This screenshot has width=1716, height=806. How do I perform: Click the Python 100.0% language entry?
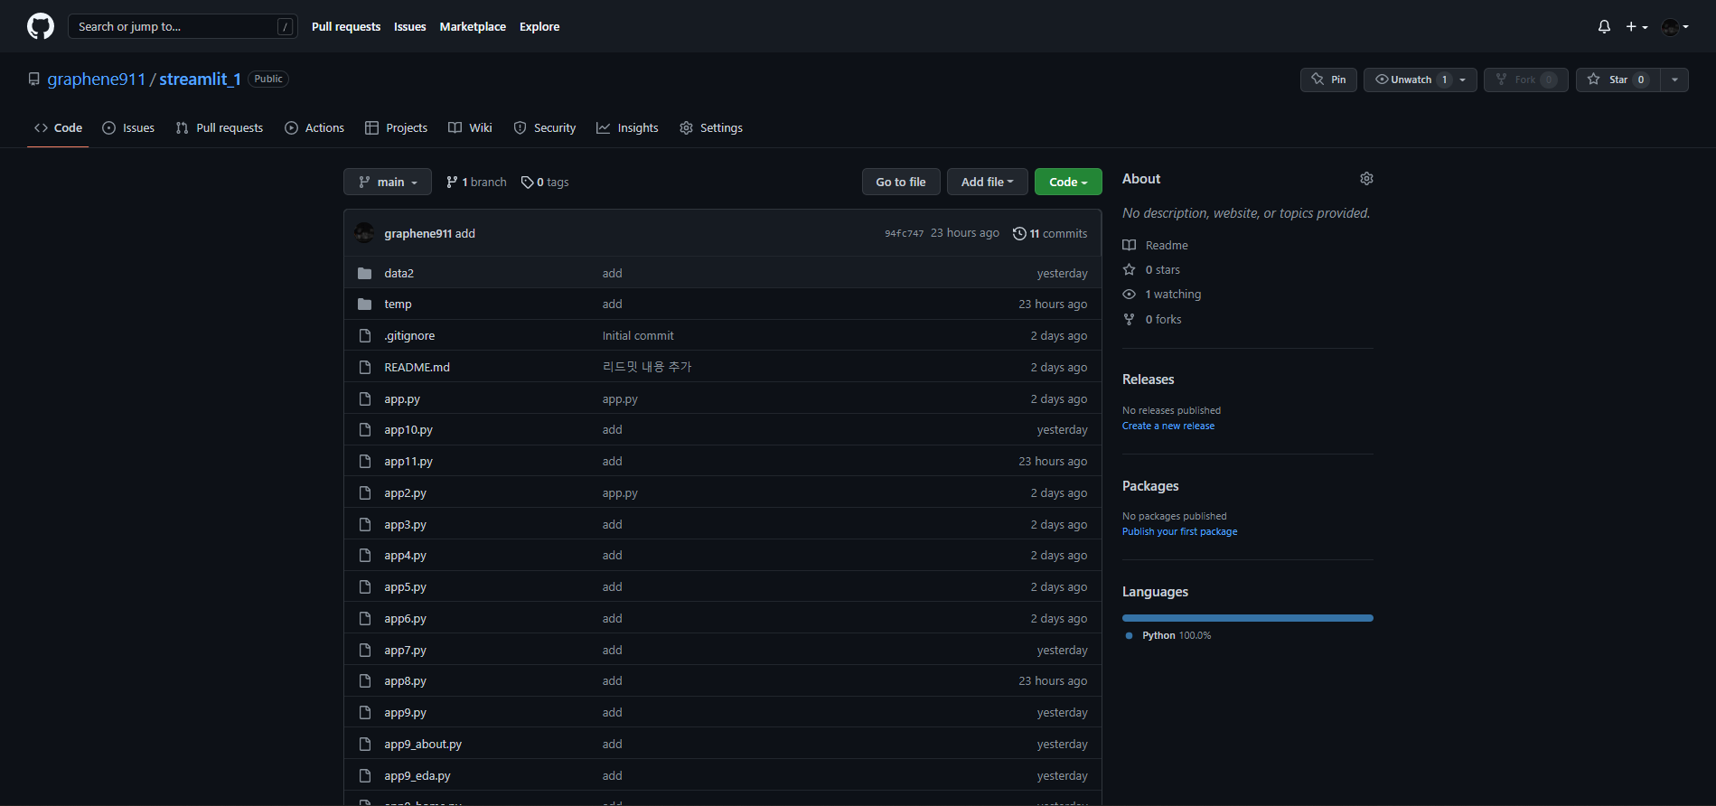point(1168,636)
